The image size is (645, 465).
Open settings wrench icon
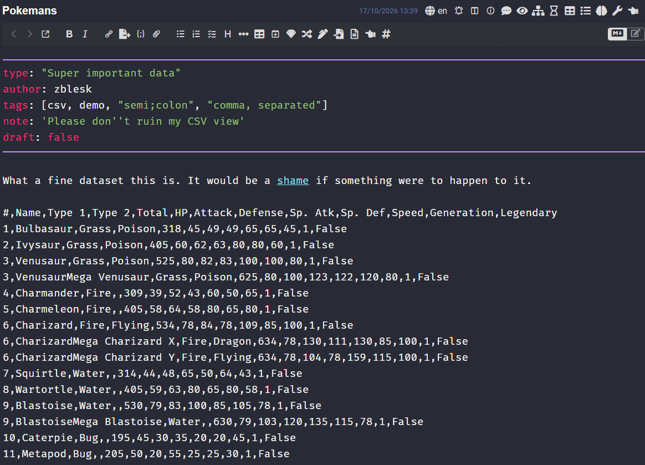click(617, 11)
